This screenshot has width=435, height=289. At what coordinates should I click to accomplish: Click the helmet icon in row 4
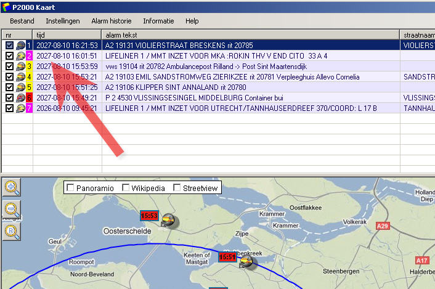point(20,77)
